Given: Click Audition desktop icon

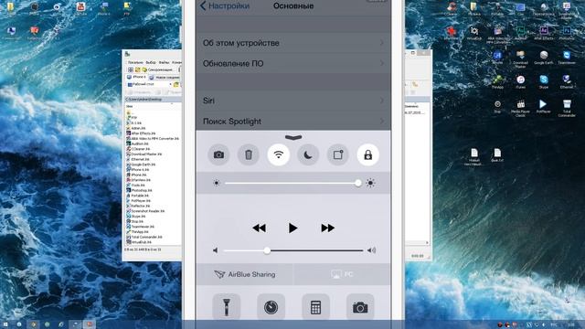Looking at the screenshot, I should 520,33.
